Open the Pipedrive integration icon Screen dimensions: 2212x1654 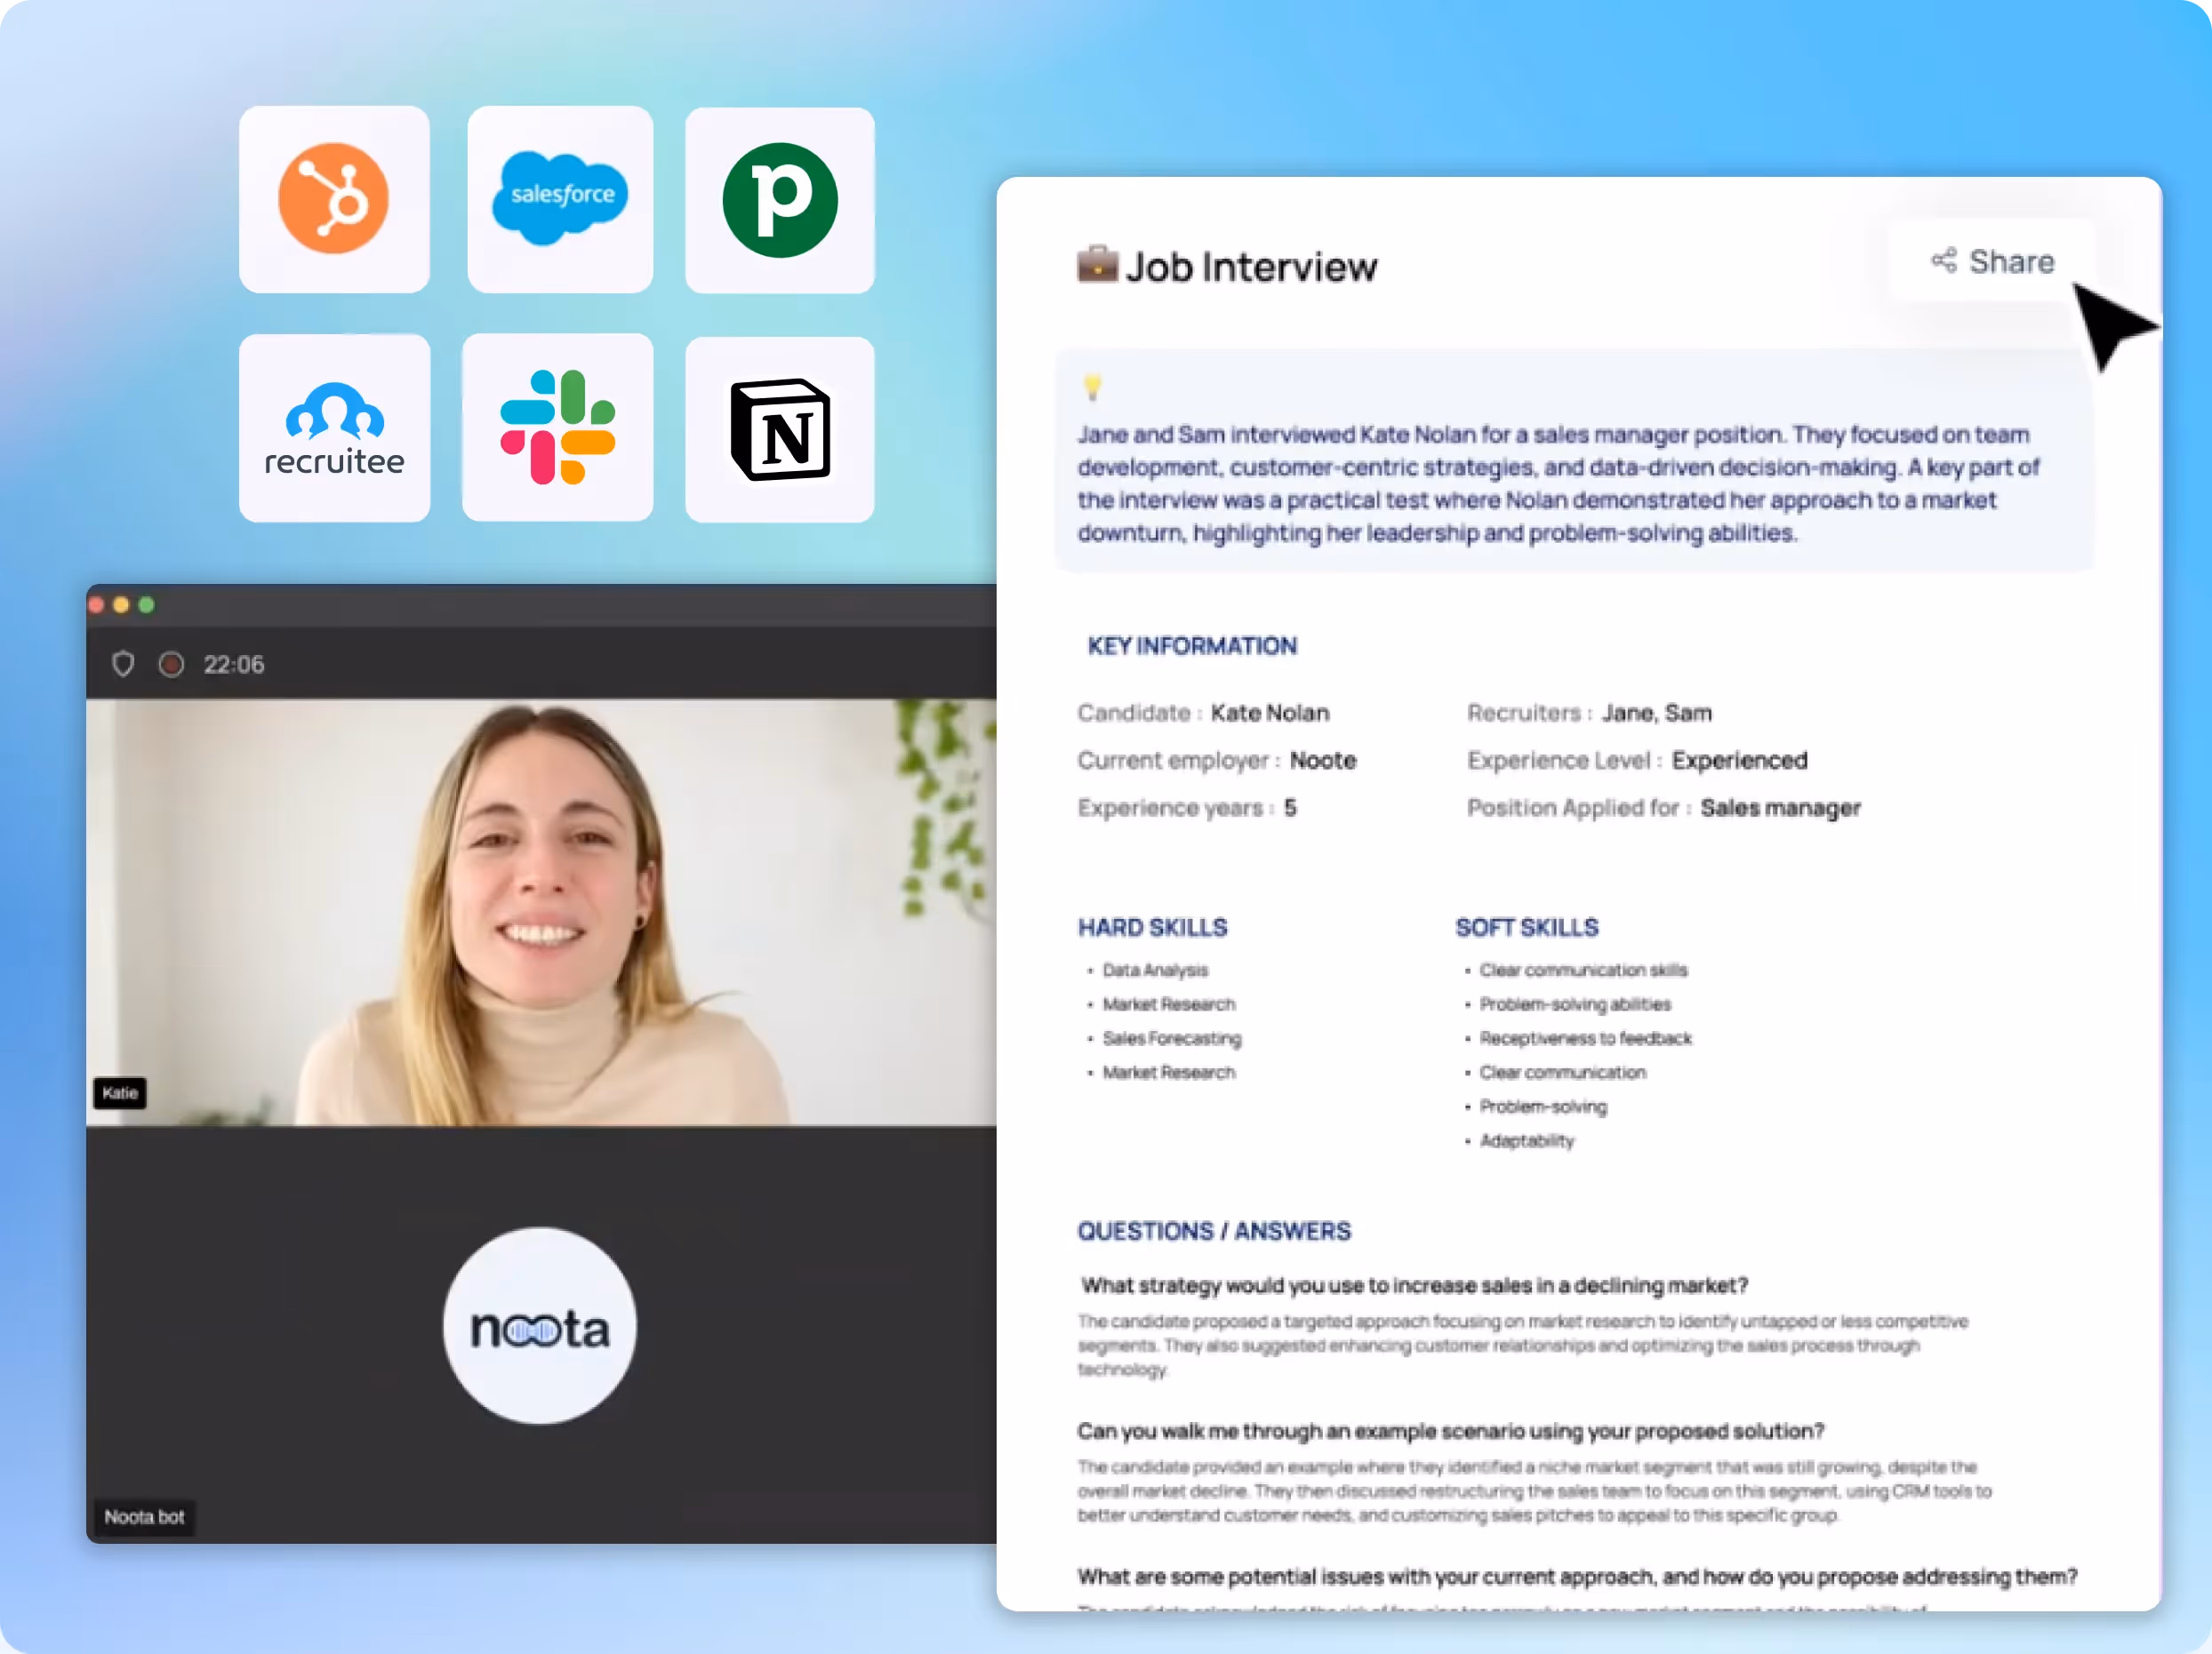tap(779, 200)
